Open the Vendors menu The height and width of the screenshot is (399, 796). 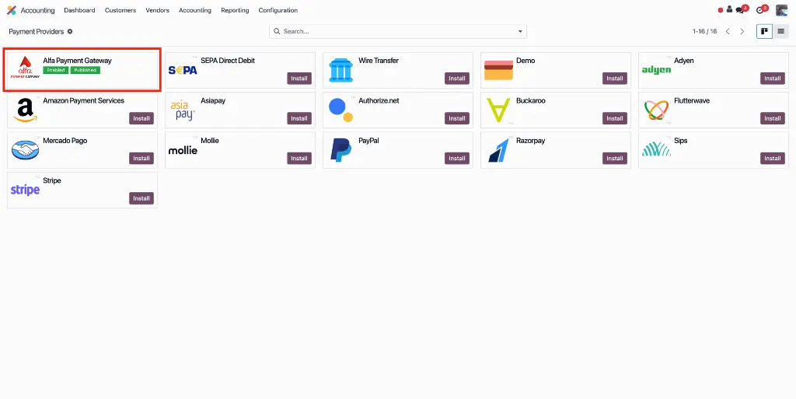(x=157, y=10)
